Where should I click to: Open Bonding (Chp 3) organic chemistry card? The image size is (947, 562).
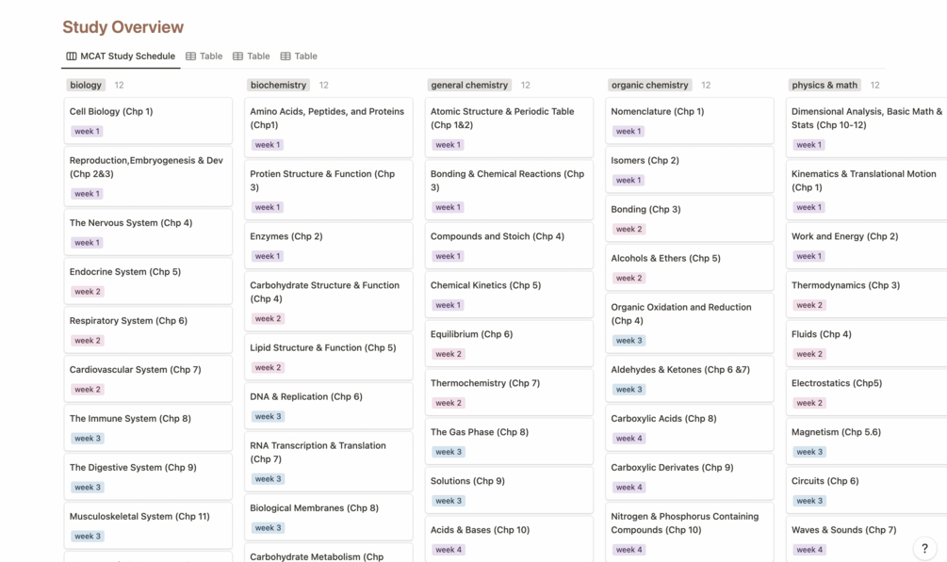click(x=690, y=218)
